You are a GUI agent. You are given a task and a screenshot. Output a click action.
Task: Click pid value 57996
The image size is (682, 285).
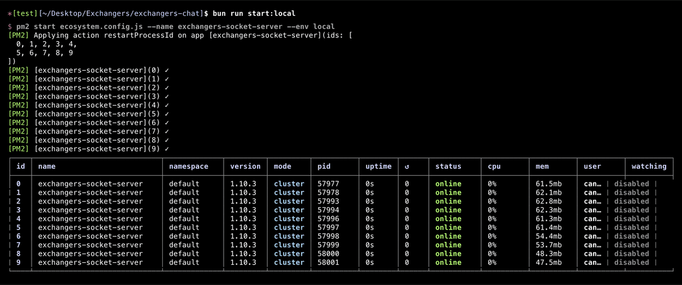(328, 219)
